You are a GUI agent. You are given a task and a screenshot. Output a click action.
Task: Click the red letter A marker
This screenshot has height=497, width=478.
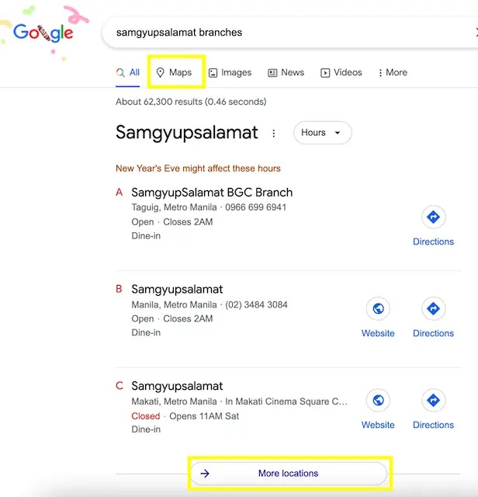[119, 192]
